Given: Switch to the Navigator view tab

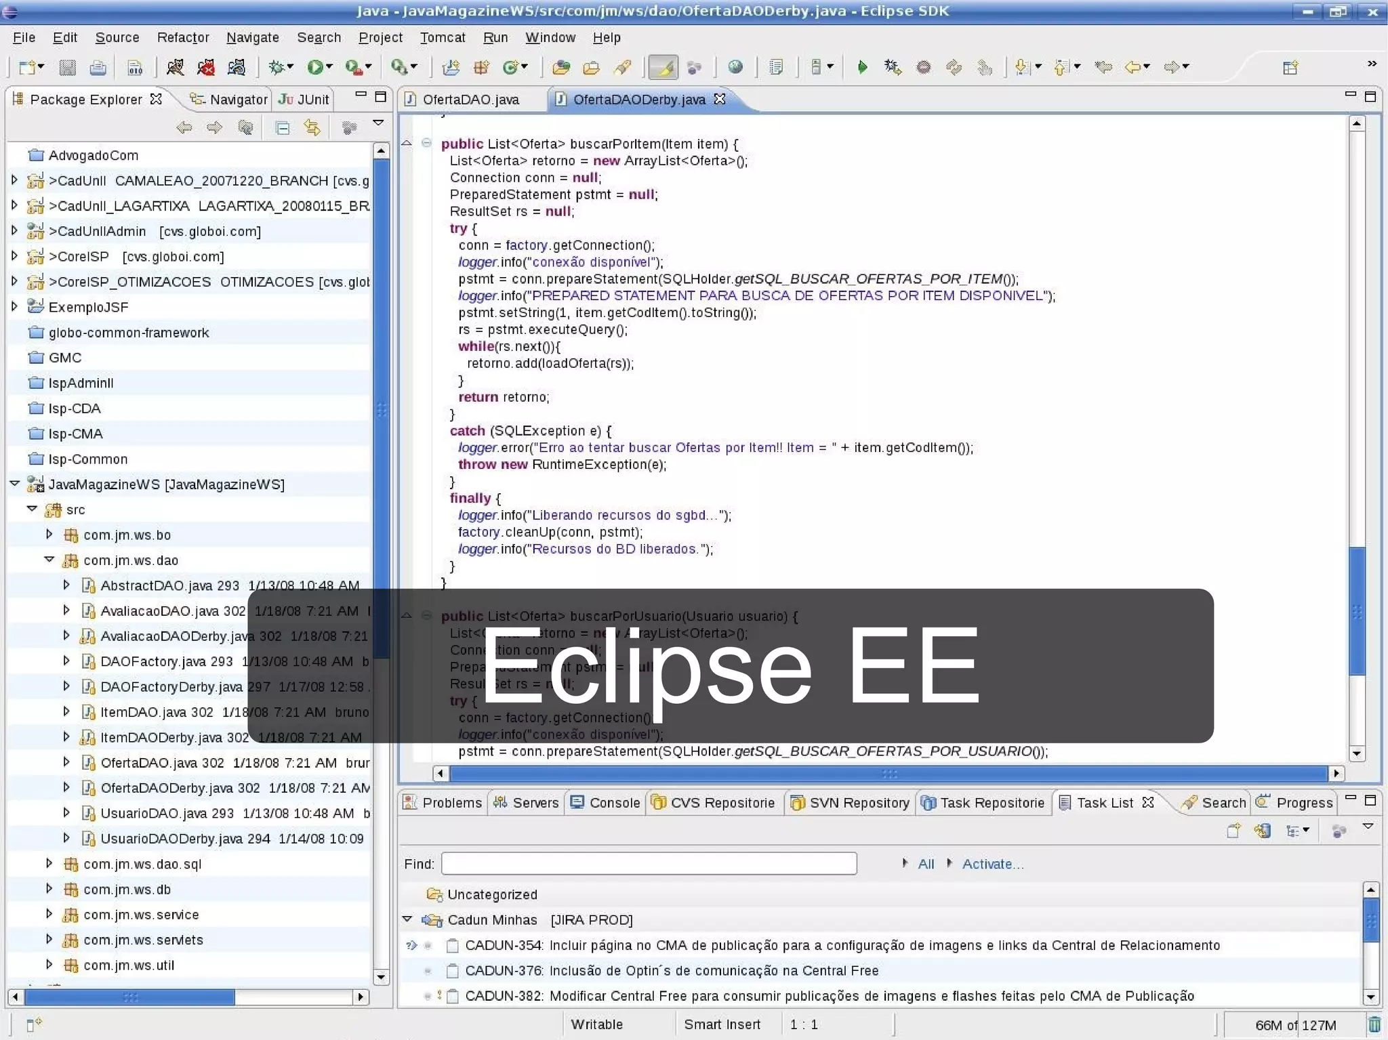Looking at the screenshot, I should click(x=229, y=100).
